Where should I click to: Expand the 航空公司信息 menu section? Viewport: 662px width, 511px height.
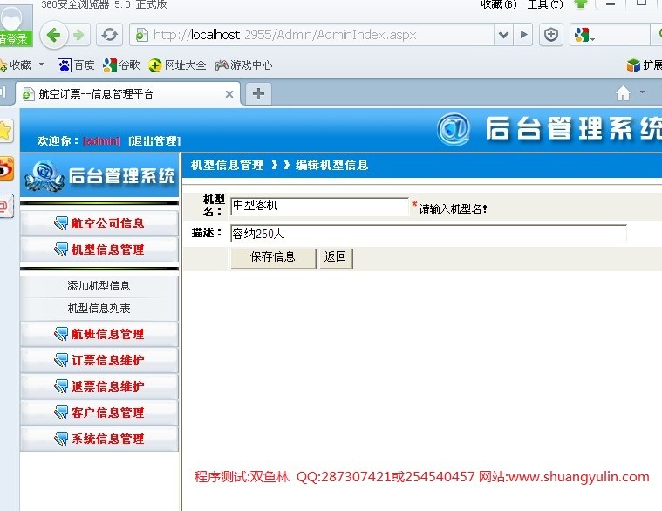(x=99, y=223)
